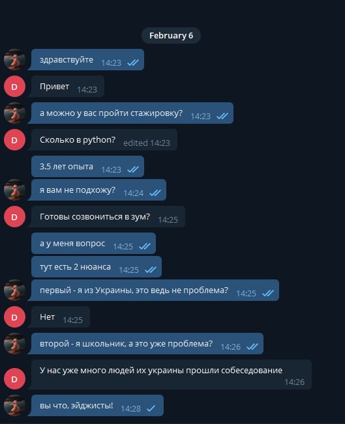Select the message «а у меня вопрос»
345x424 pixels.
pyautogui.click(x=93, y=244)
